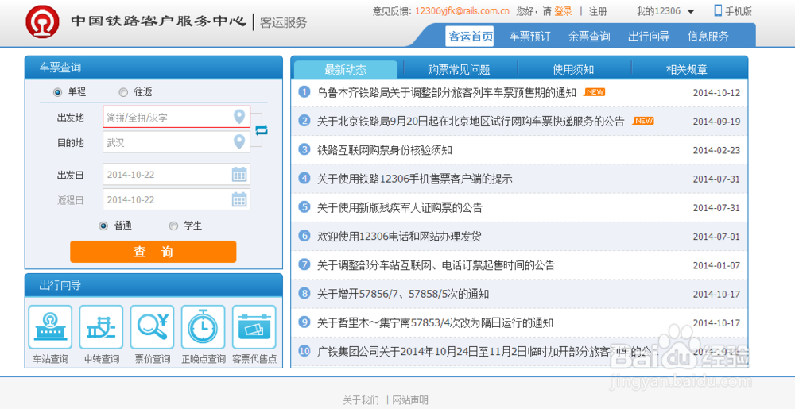Open 车票预订 navigation tab
Screen dimensions: 795x409
pos(529,37)
